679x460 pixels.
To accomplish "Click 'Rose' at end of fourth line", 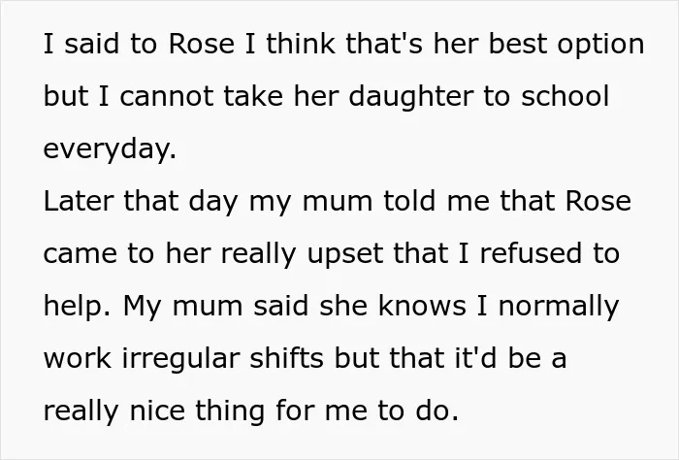I will [x=598, y=202].
